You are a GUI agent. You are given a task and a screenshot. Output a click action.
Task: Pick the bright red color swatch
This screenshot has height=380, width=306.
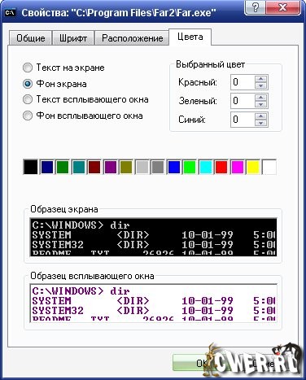[221, 167]
